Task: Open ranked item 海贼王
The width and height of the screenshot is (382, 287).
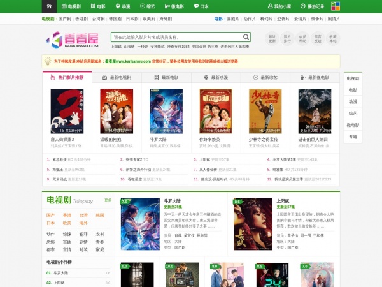Action: point(58,170)
